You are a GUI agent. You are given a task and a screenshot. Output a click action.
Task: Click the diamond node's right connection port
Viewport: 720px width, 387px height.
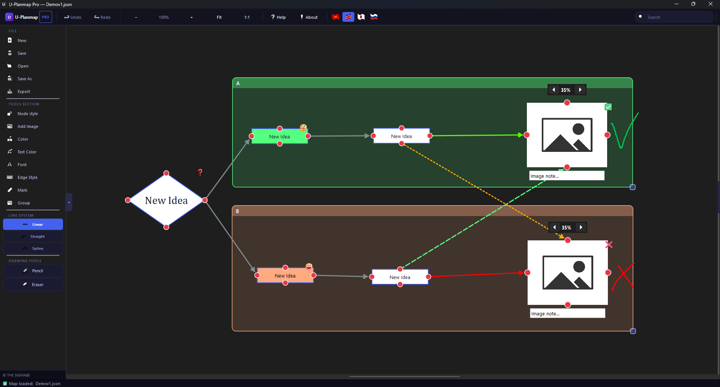(205, 200)
